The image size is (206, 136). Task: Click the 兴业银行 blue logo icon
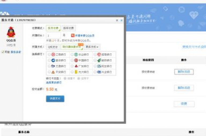[99, 72]
